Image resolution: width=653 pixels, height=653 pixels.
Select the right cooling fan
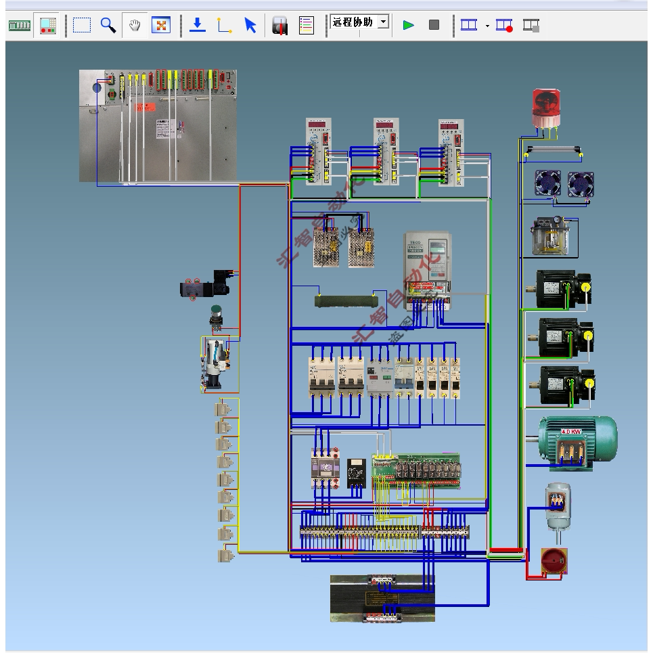pyautogui.click(x=581, y=184)
